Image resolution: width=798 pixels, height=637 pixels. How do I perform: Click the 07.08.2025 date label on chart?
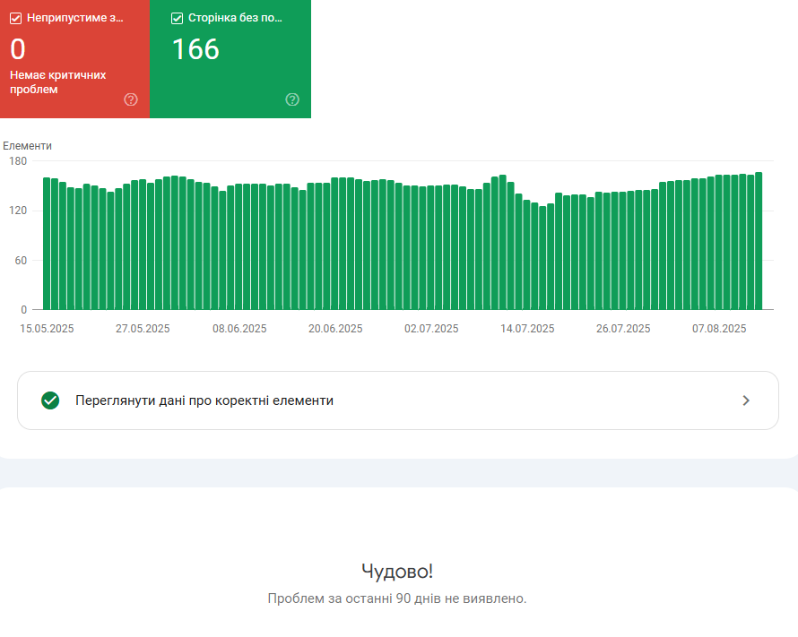[719, 329]
